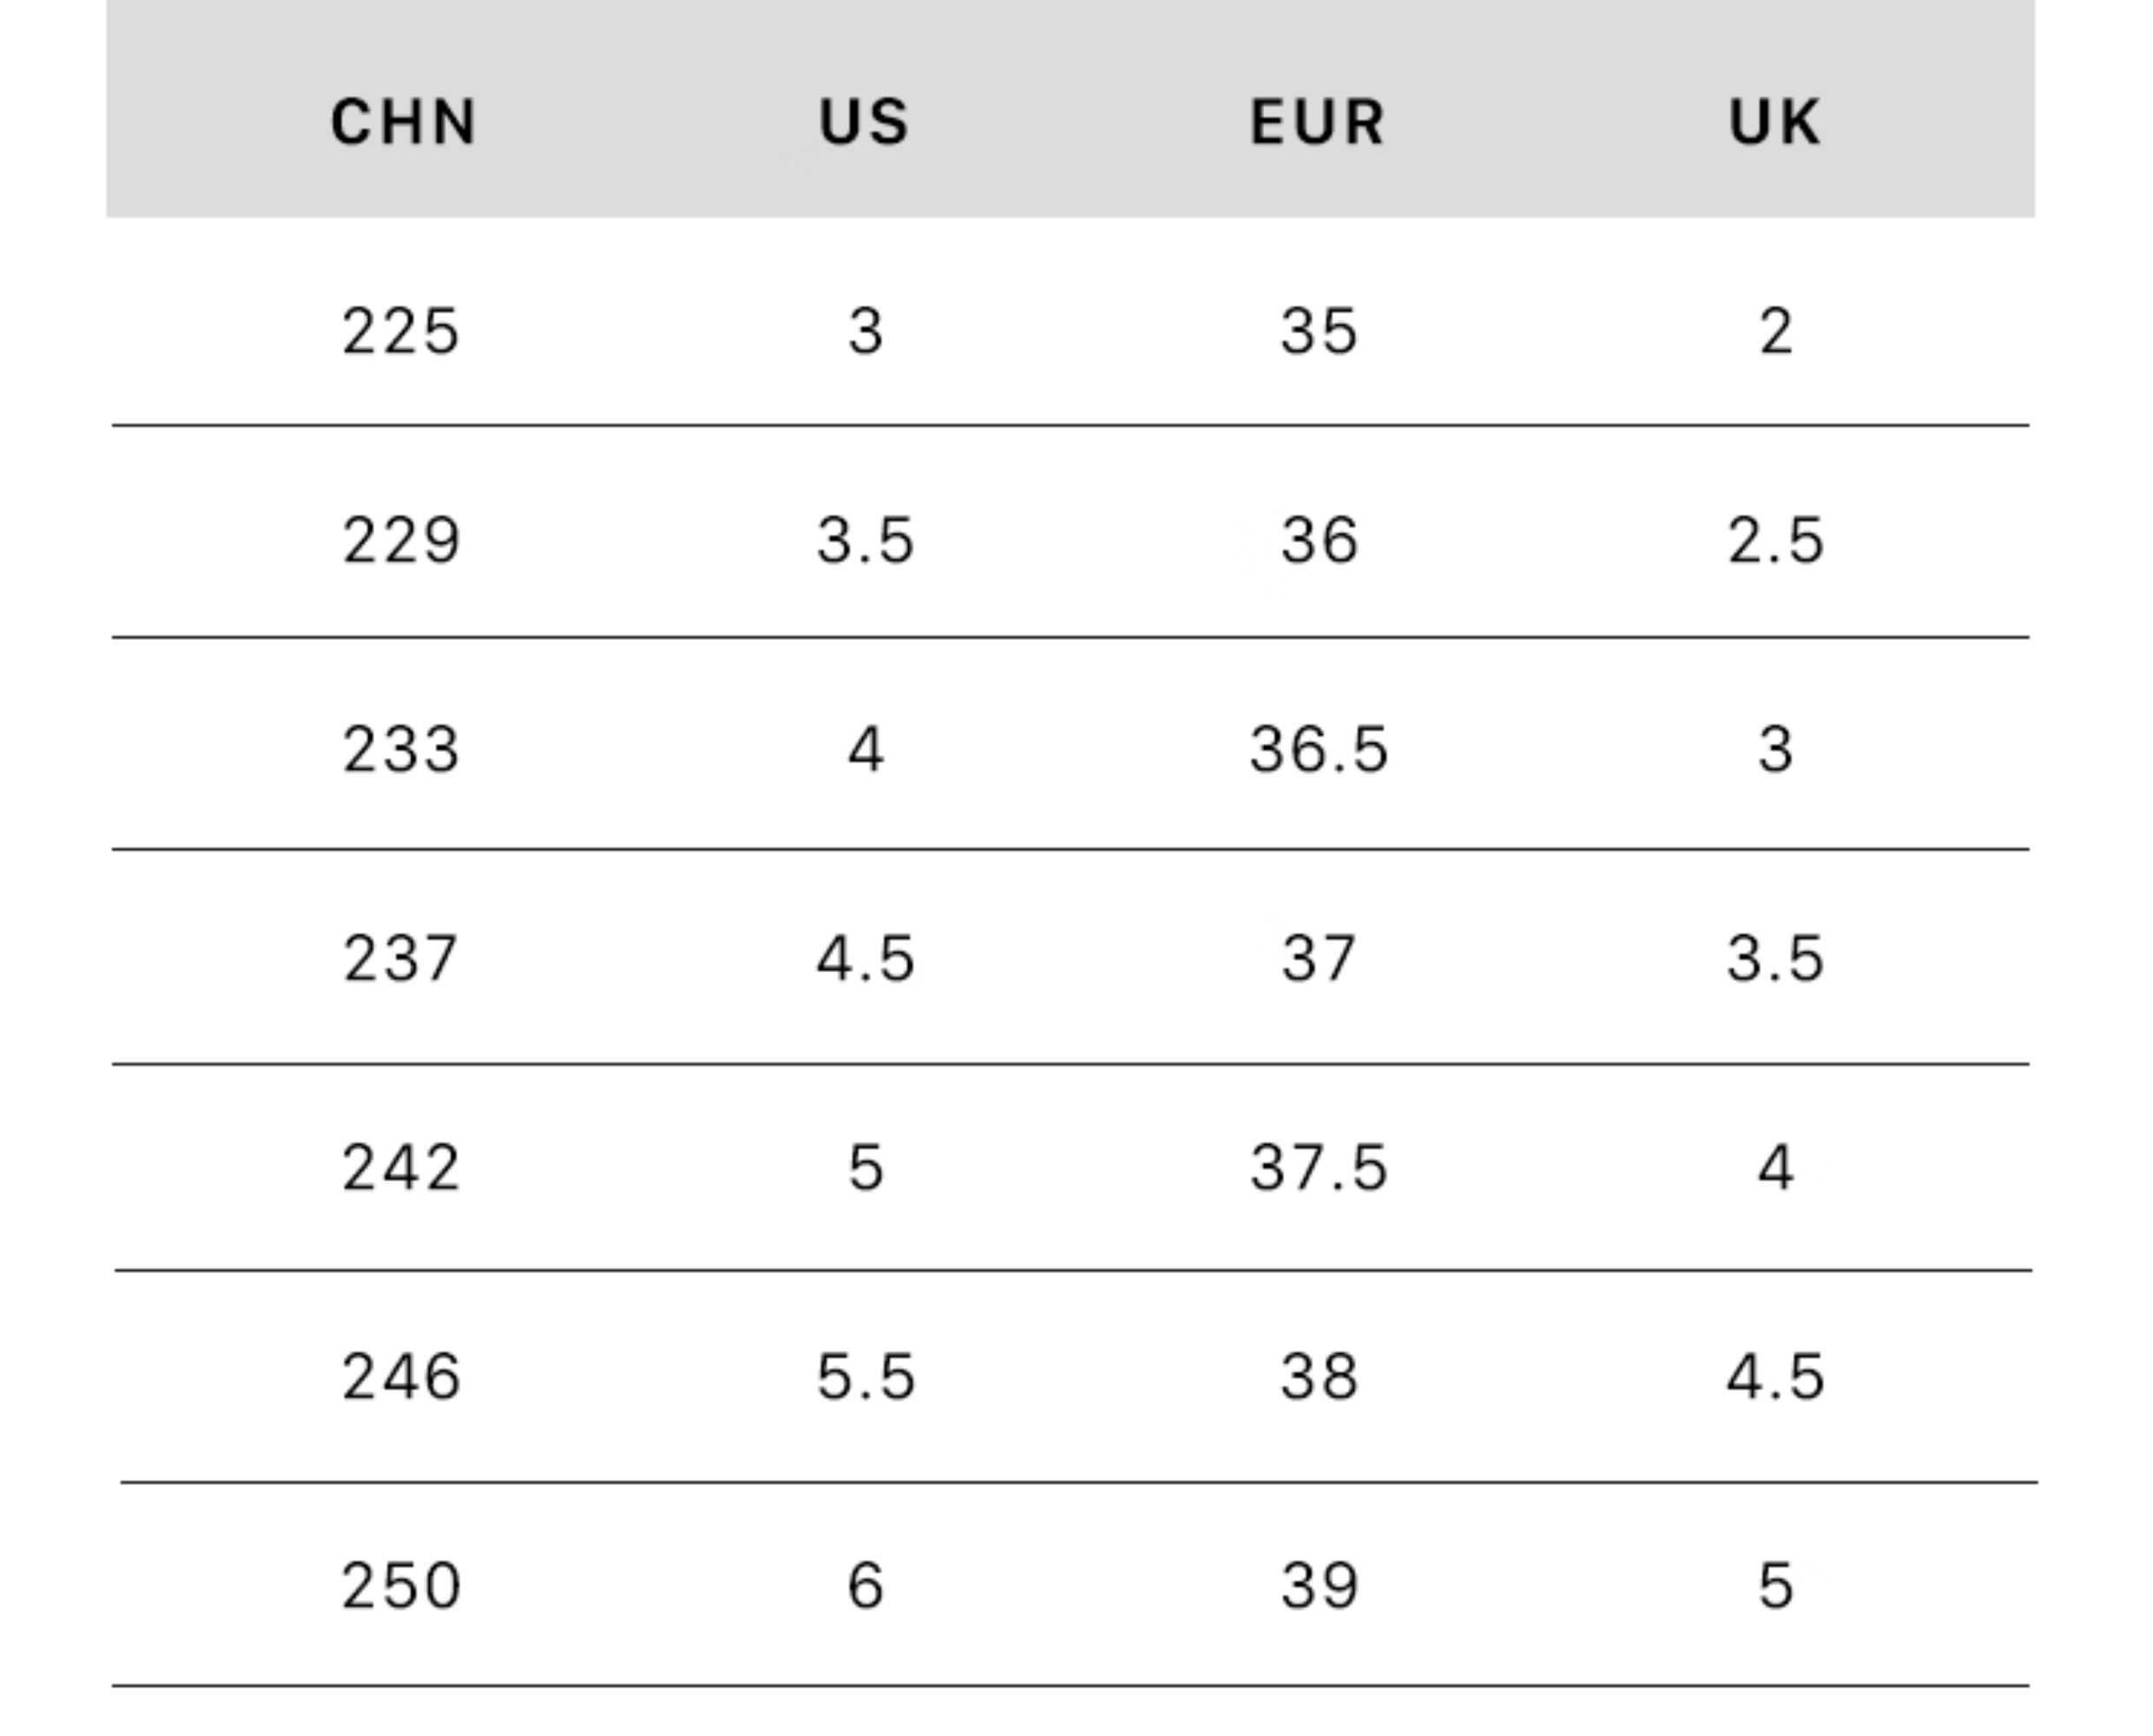Click CHN size 237 value
The width and height of the screenshot is (2153, 1736).
click(401, 958)
